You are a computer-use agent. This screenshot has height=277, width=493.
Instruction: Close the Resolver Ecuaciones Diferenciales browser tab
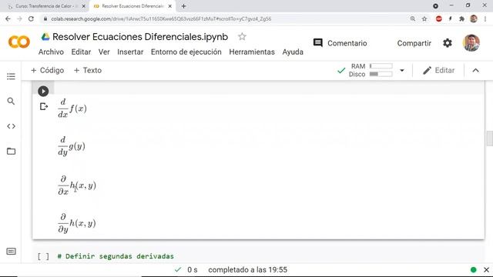pos(169,6)
